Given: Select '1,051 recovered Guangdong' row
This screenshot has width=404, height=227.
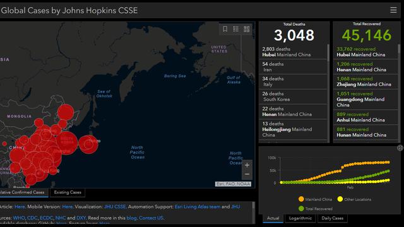Looking at the screenshot, I should coord(366,100).
